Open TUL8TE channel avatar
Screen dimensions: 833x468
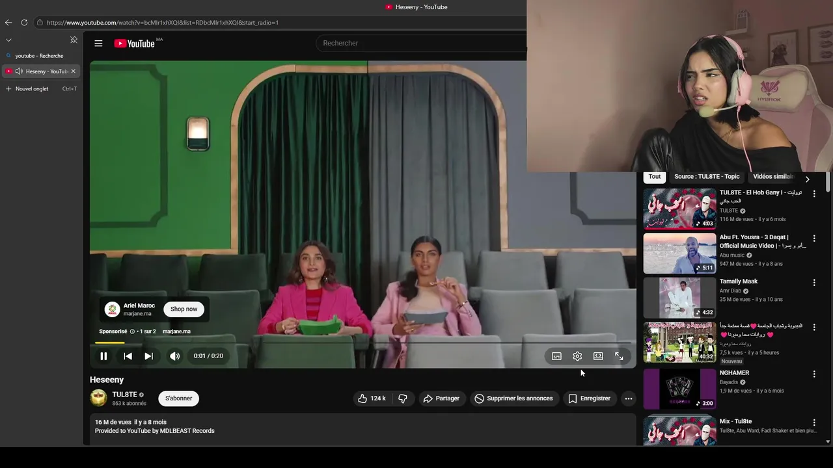pos(98,398)
